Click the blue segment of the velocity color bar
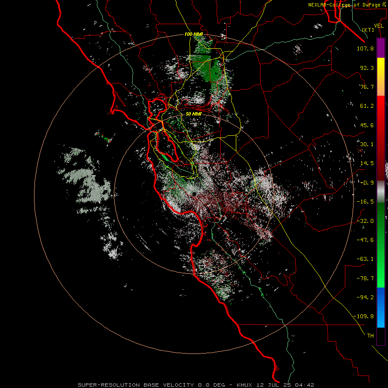The height and width of the screenshot is (388, 388). click(x=381, y=307)
